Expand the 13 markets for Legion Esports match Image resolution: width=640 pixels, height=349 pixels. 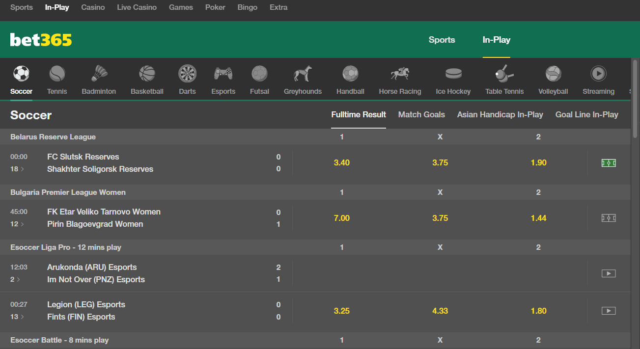pos(17,317)
